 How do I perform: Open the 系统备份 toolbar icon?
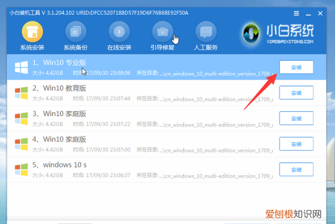tap(75, 31)
